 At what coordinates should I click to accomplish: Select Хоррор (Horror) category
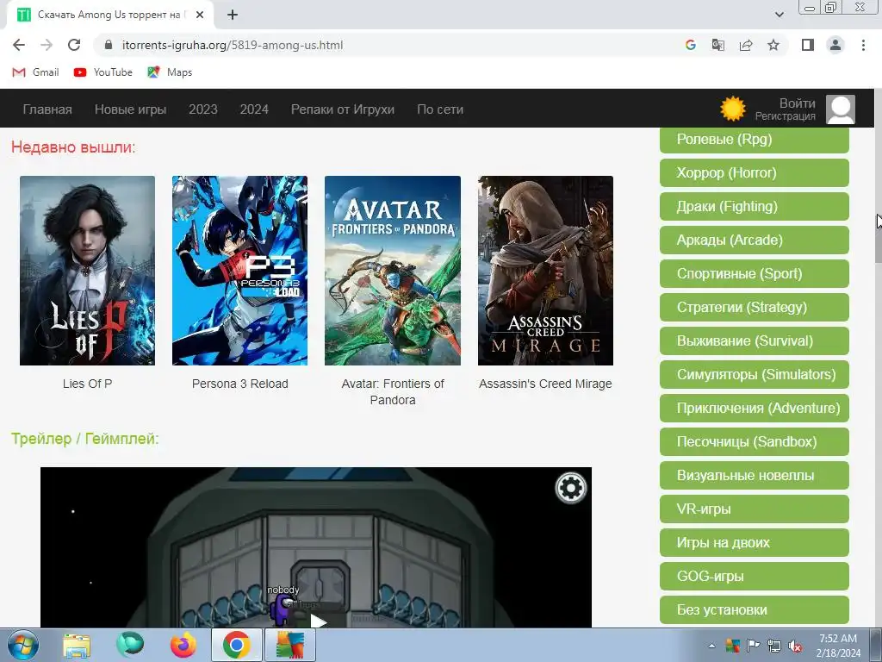click(755, 172)
